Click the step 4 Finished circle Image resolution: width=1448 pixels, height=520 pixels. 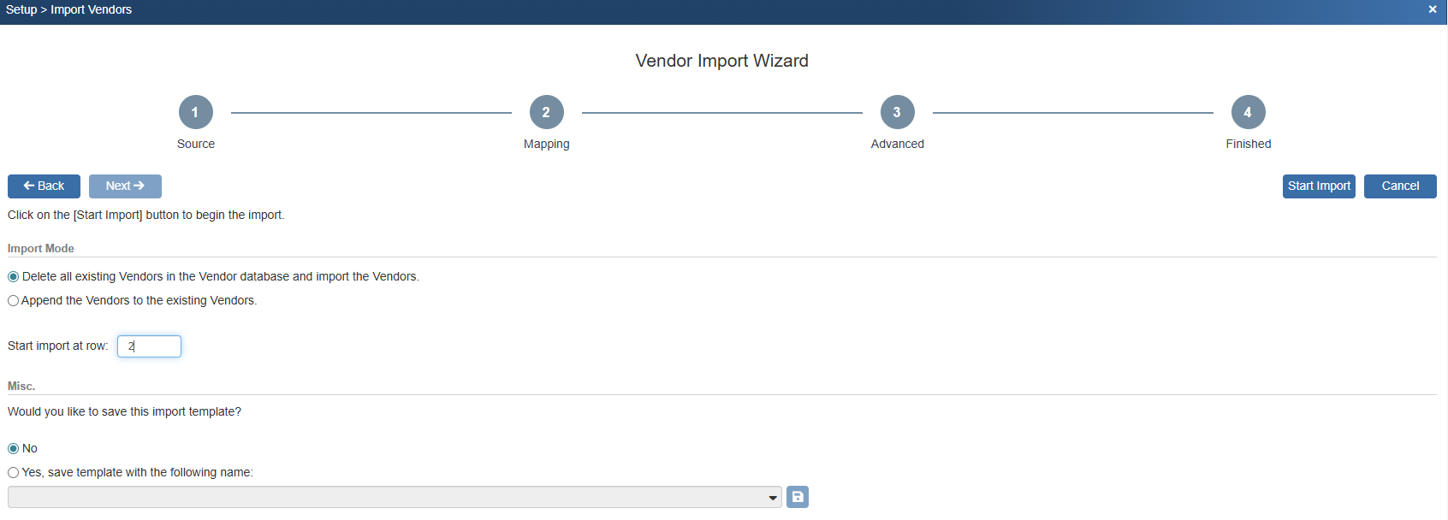coord(1248,112)
